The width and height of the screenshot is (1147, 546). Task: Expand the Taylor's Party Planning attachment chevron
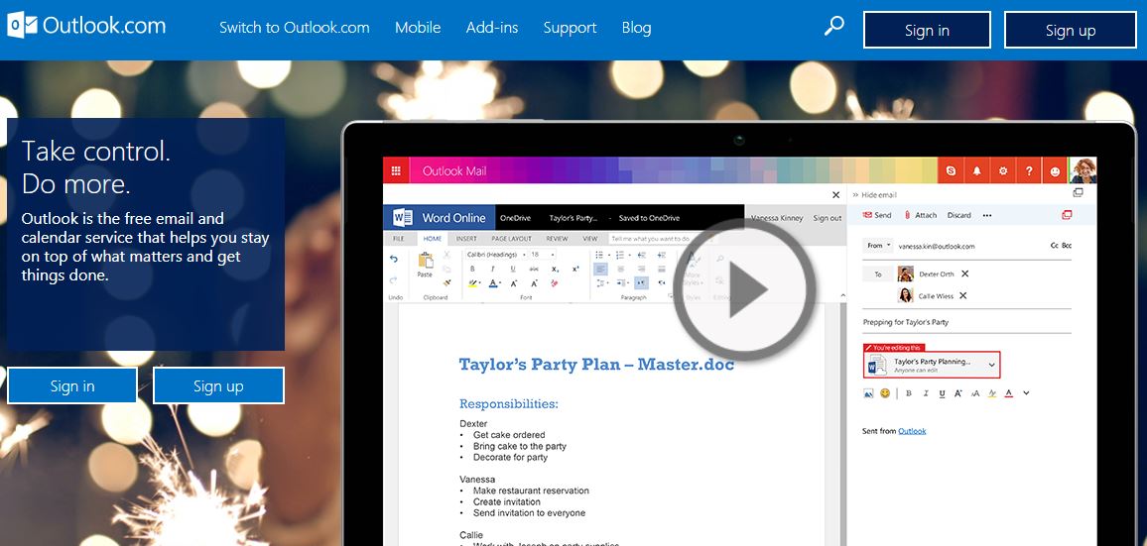992,364
